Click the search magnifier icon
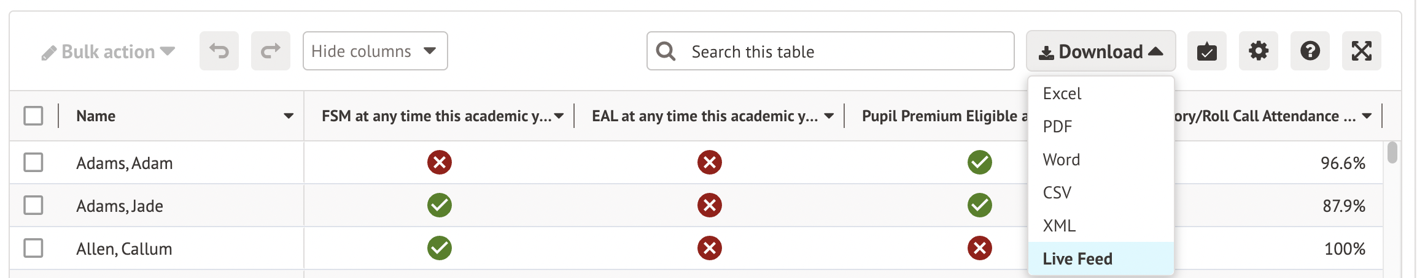The image size is (1417, 278). pos(666,51)
